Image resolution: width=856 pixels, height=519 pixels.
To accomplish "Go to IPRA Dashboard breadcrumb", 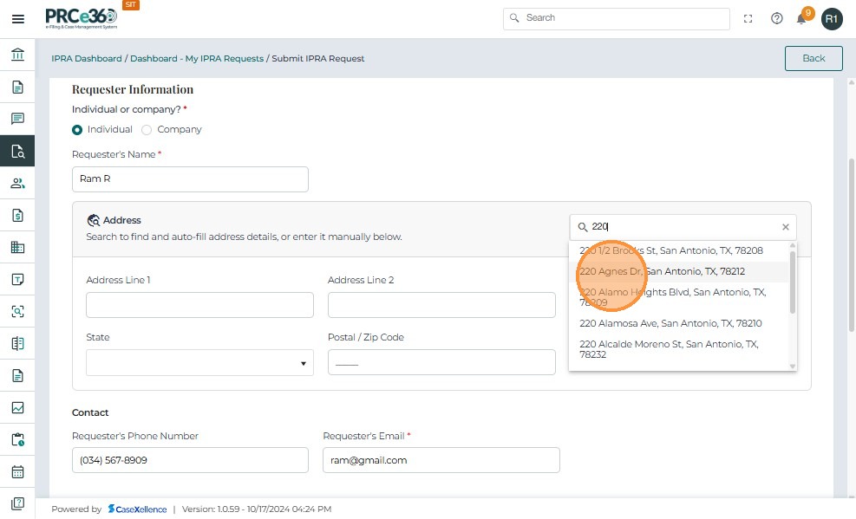I will pos(87,59).
